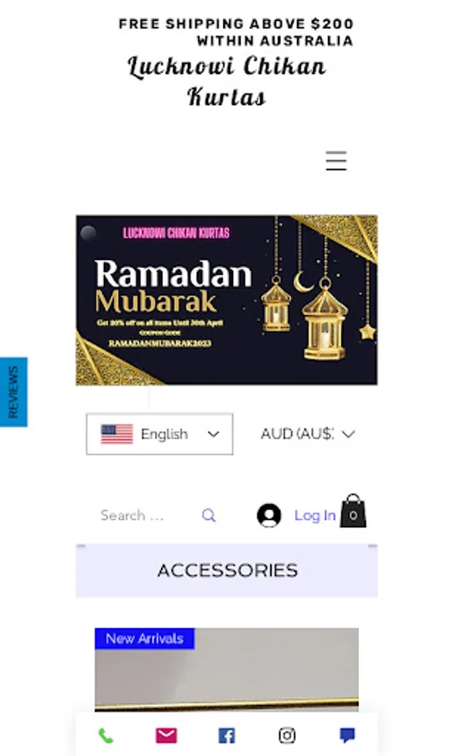Select the New Arrivals product image

(226, 669)
